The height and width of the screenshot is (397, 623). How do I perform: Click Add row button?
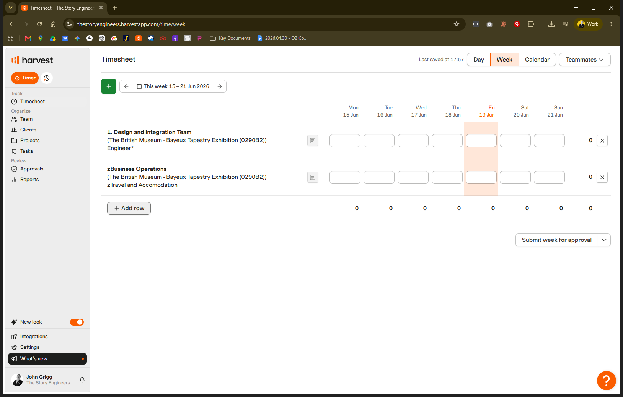[x=129, y=208]
